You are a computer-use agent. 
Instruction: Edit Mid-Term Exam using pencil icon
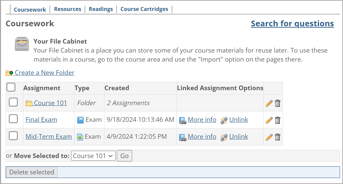pos(269,137)
